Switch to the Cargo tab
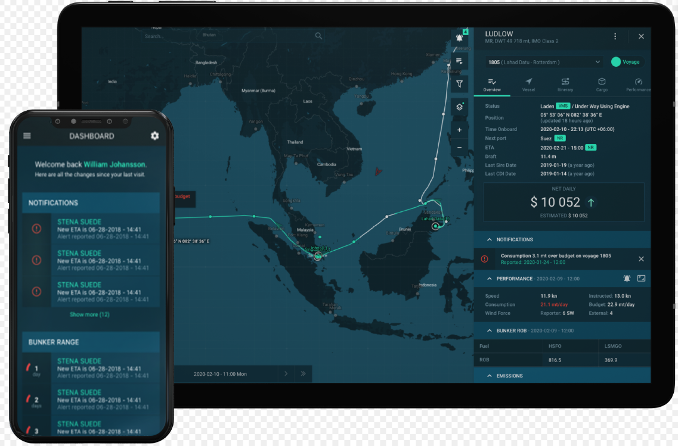678x446 pixels. pos(602,85)
